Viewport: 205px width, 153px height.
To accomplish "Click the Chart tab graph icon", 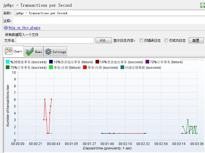I will [x=9, y=51].
